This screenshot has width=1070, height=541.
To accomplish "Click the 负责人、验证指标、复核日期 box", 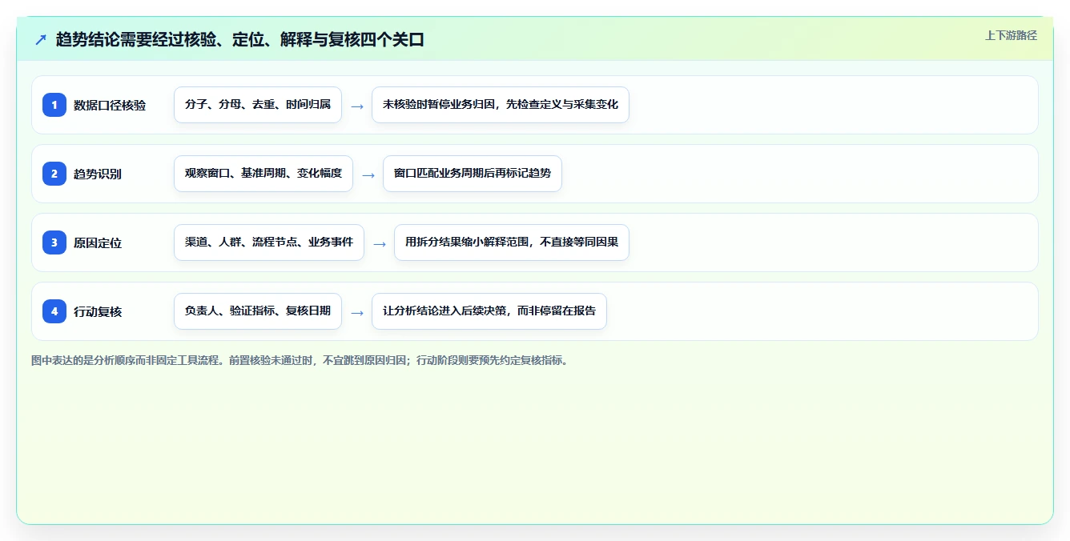I will click(258, 311).
